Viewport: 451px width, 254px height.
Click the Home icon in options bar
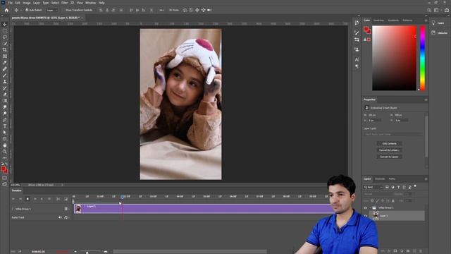click(6, 10)
